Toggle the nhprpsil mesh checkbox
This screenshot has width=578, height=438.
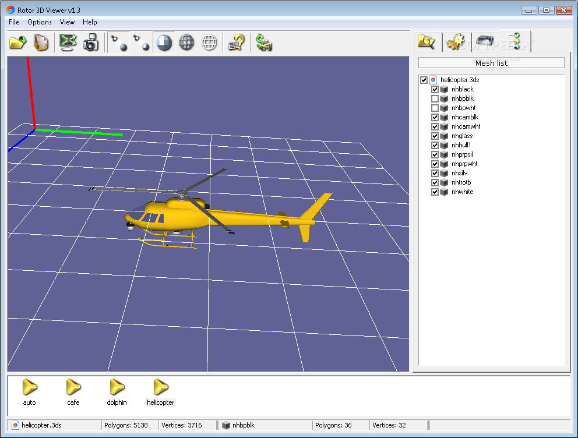click(x=435, y=155)
